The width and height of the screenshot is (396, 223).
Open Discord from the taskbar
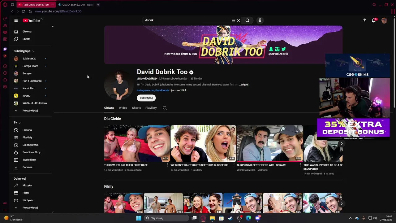click(x=258, y=218)
